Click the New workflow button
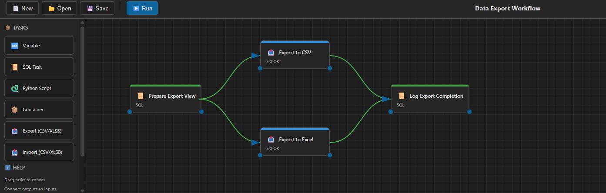The image size is (606, 193). 22,8
